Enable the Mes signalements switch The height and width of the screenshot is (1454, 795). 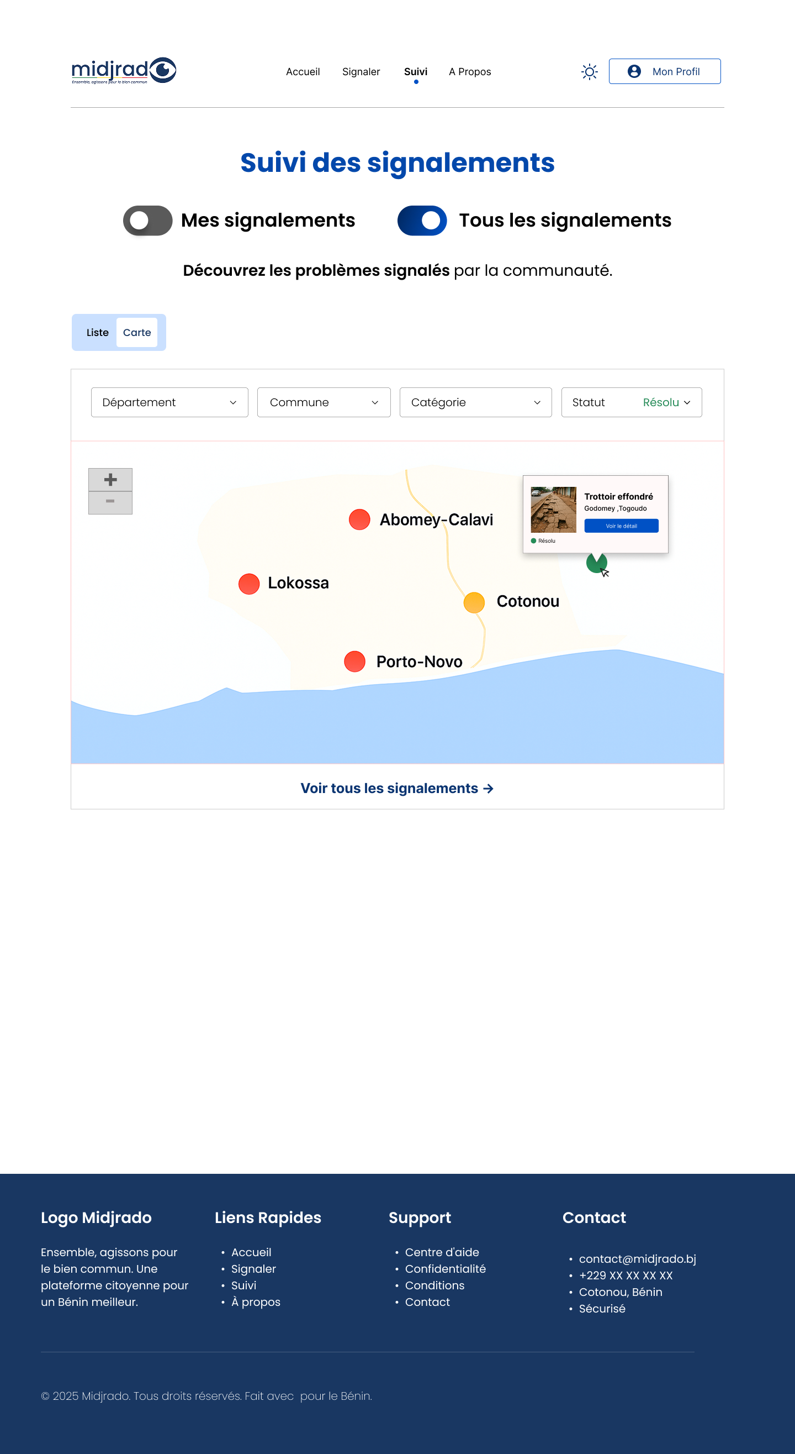[x=148, y=220]
